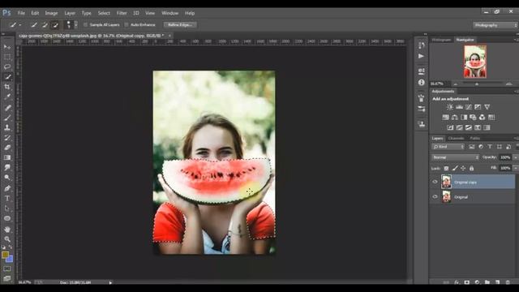Select the Eyedropper tool
The height and width of the screenshot is (292, 519).
[x=7, y=97]
